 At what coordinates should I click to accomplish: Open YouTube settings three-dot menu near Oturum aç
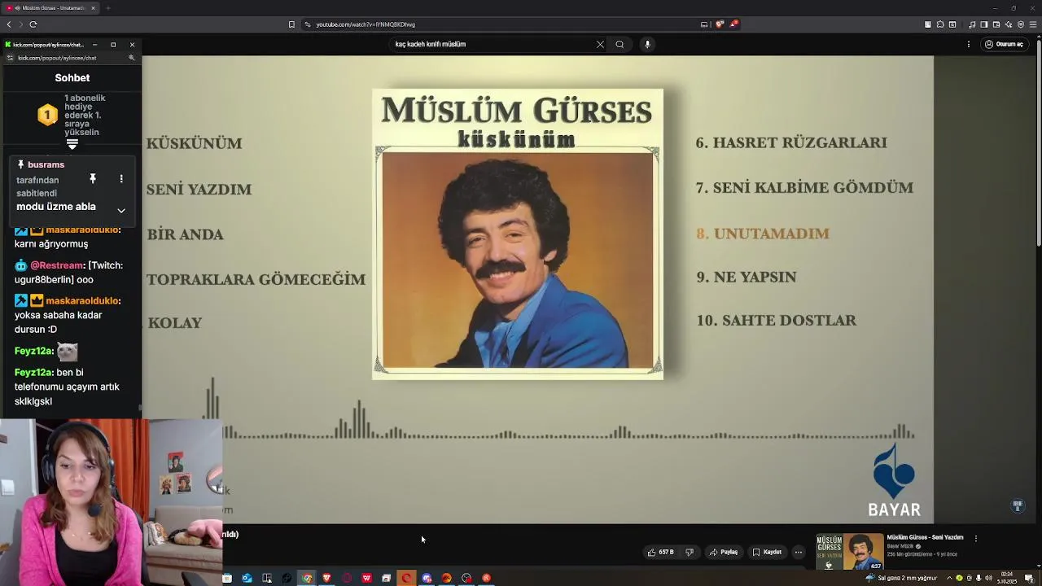point(969,45)
